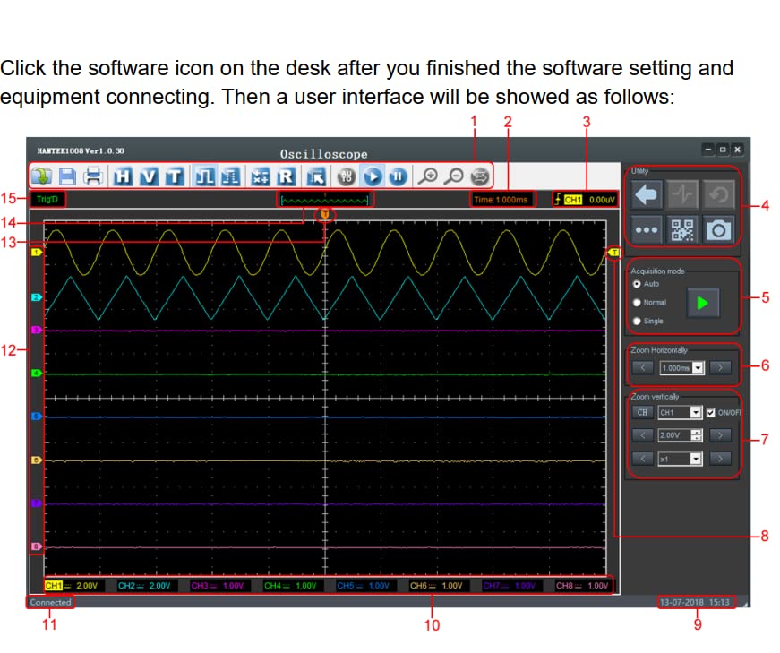This screenshot has width=780, height=653.
Task: Click the Save floppy disk icon
Action: tap(67, 176)
